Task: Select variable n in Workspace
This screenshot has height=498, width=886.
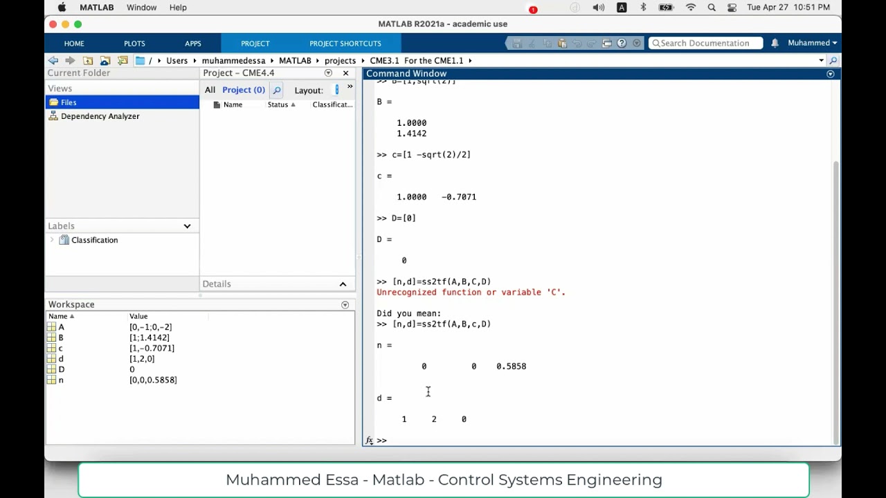Action: [x=61, y=380]
